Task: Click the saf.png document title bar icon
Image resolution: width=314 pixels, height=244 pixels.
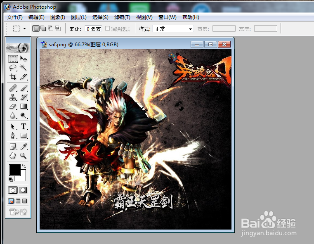Action: (44, 44)
